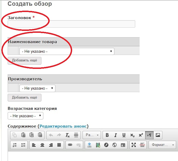Insert a horizontal line
The height and width of the screenshot is (161, 178).
[76, 135]
